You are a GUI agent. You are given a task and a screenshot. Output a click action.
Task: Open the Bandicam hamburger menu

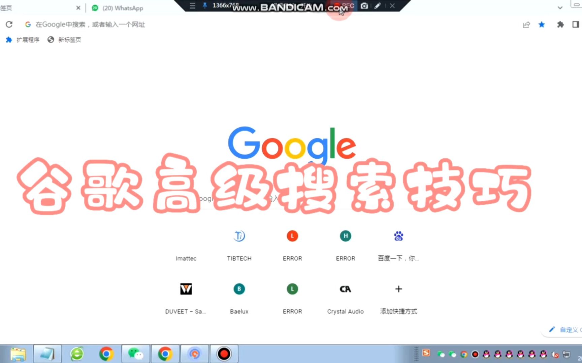coord(192,5)
